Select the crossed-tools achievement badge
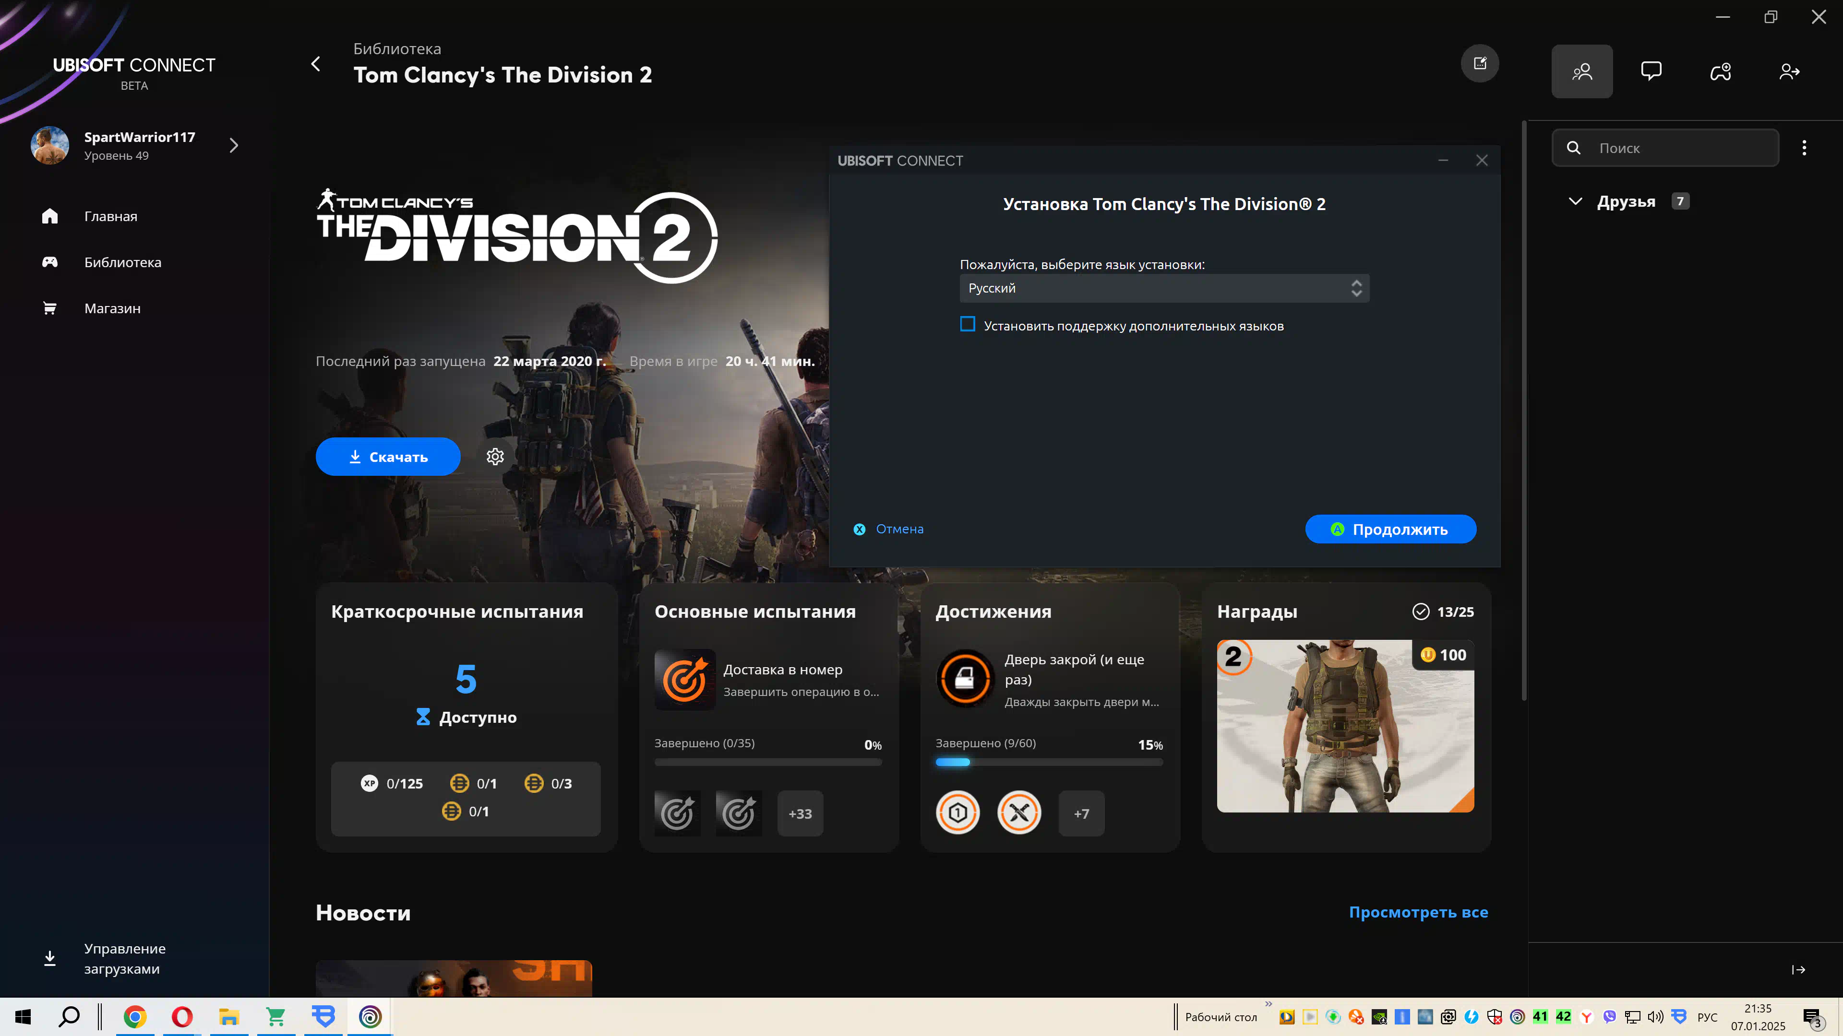The image size is (1843, 1036). click(x=1019, y=812)
